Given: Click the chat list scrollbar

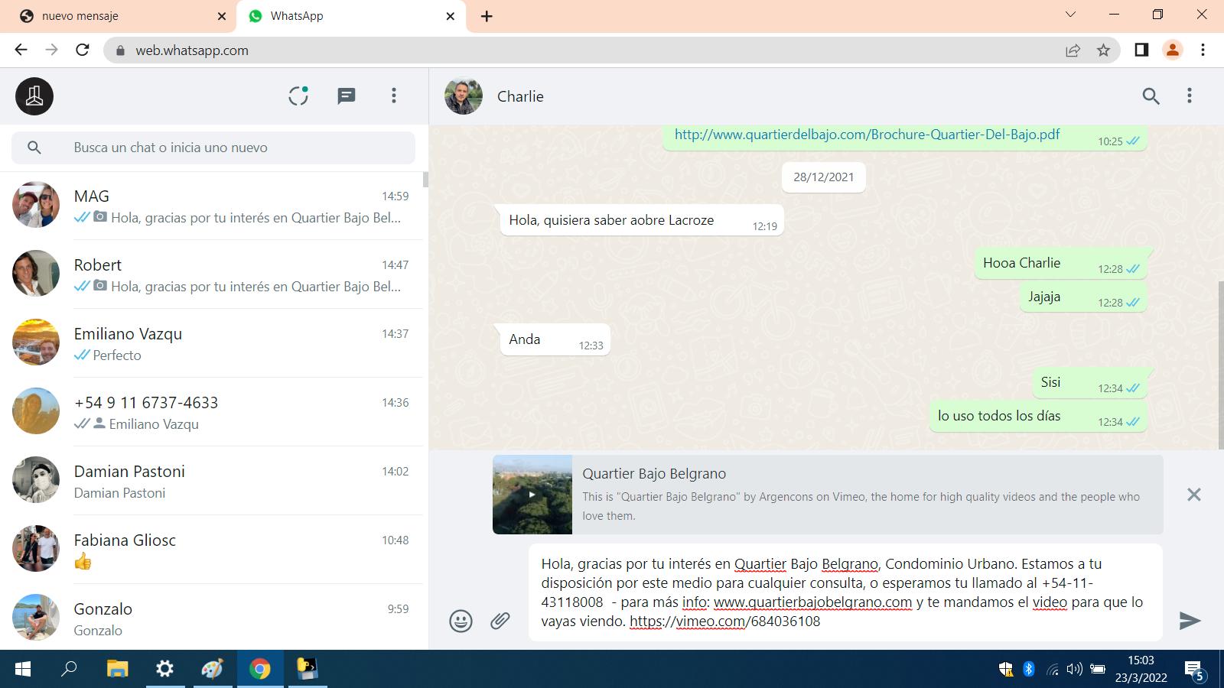Looking at the screenshot, I should 425,180.
